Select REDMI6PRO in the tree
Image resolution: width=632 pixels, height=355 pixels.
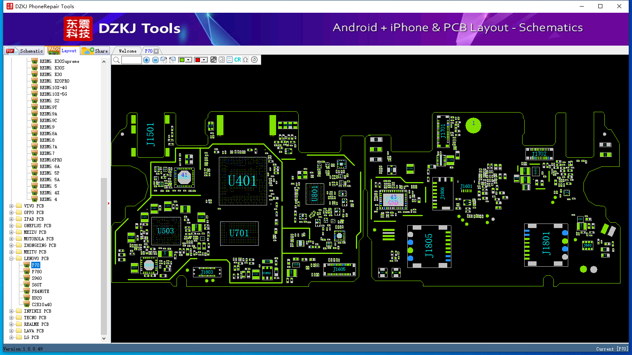click(x=51, y=160)
